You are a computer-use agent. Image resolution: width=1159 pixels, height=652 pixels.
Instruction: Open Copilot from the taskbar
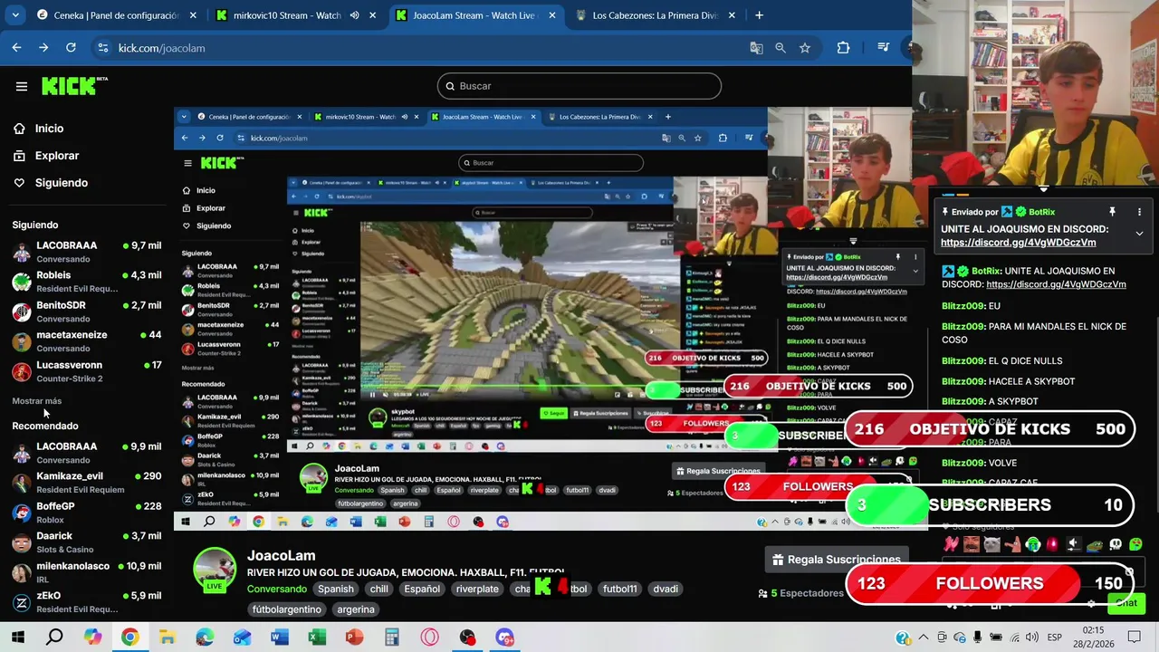pos(92,638)
